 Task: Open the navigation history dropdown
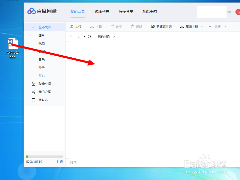click(84, 37)
